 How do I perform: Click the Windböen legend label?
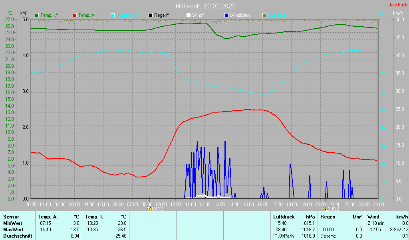(240, 16)
